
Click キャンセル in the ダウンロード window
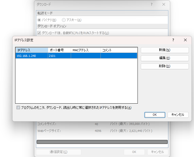[x=158, y=152]
